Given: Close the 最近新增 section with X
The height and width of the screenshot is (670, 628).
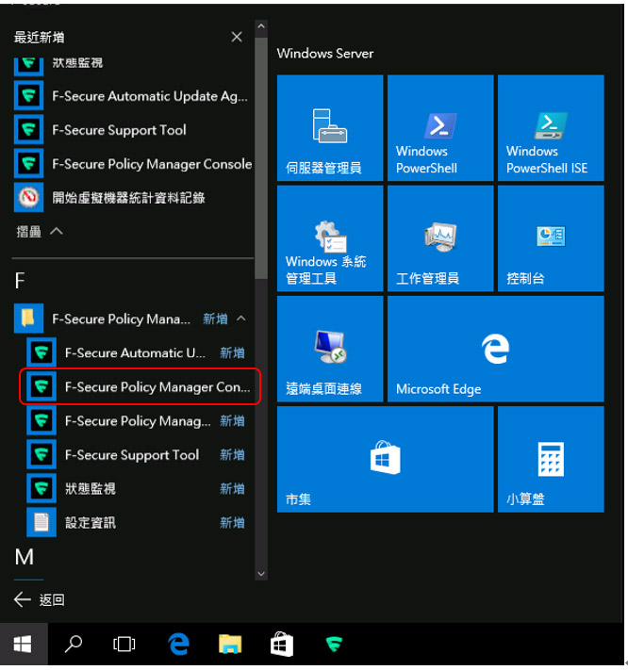Looking at the screenshot, I should coord(237,37).
